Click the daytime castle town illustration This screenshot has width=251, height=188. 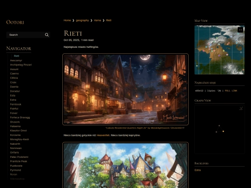[125, 165]
